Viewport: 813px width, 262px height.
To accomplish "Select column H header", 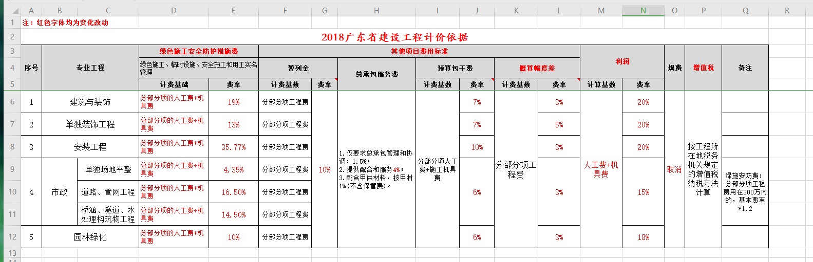I will click(376, 11).
